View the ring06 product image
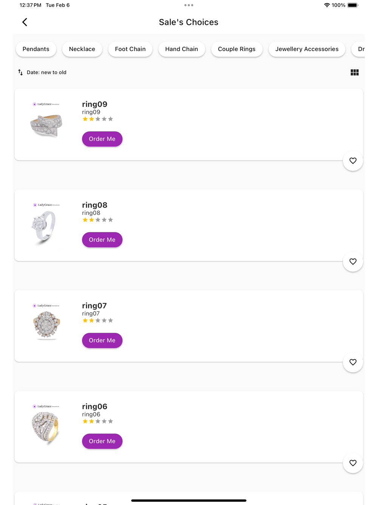 (x=46, y=423)
